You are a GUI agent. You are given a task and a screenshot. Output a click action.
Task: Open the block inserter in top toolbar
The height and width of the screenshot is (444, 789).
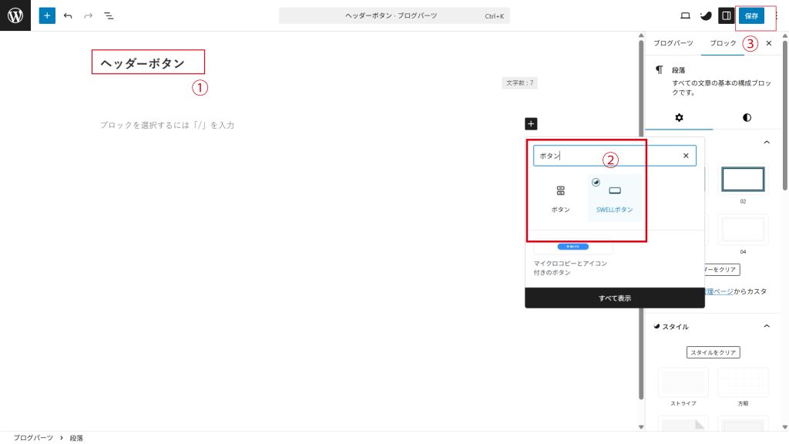[x=47, y=15]
